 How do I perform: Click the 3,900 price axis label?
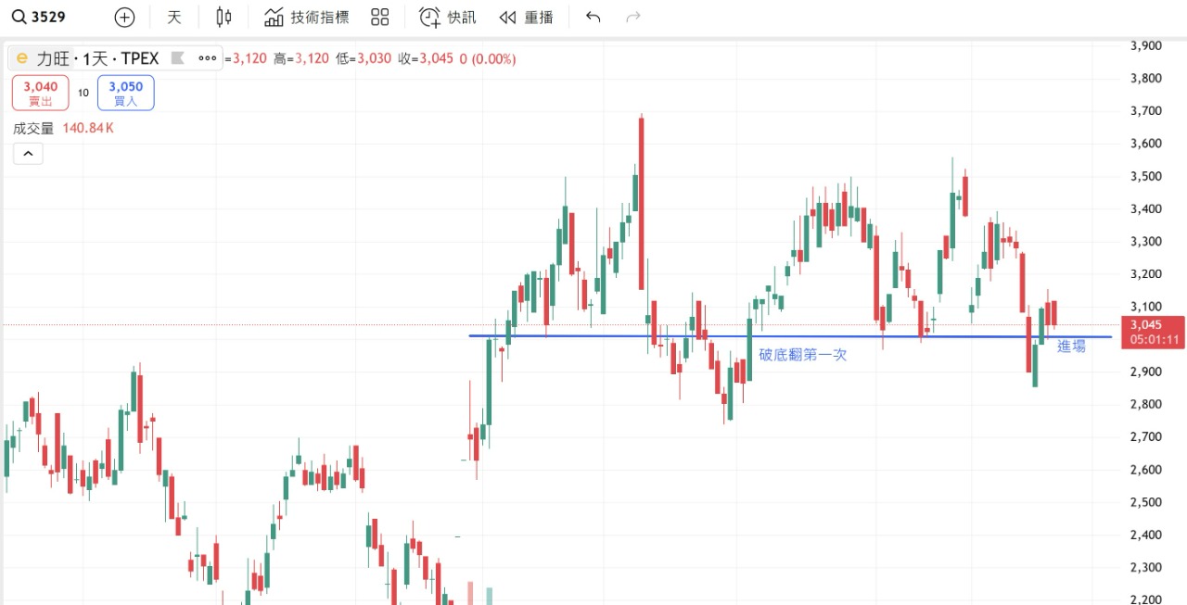[1147, 45]
